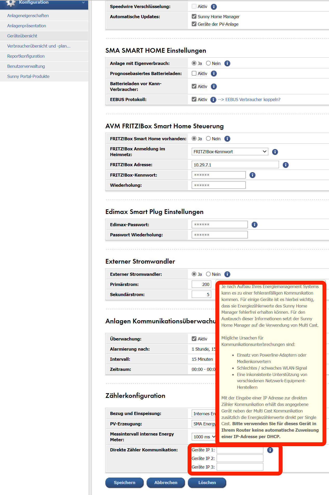Click the FRITZ!Box-Kennwort password field
The height and width of the screenshot is (495, 329).
click(219, 175)
